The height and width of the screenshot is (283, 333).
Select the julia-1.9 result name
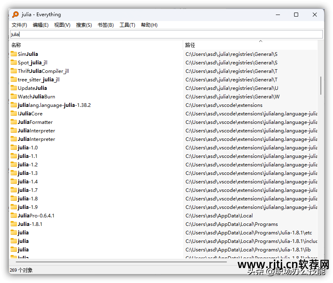(x=28, y=207)
